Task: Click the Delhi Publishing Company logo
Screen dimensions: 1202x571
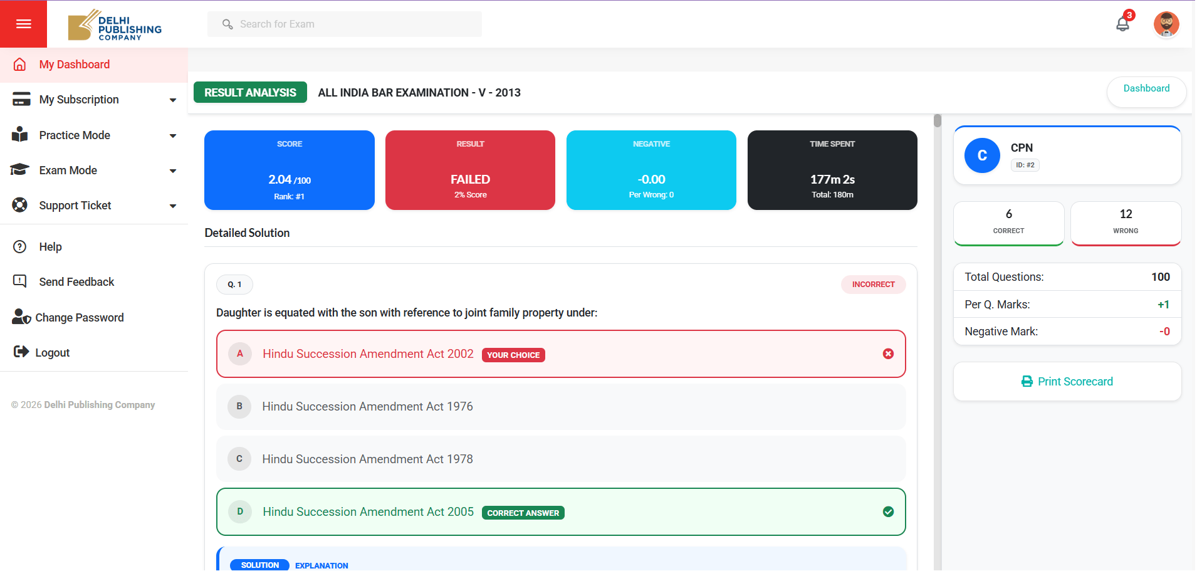Action: 114,24
